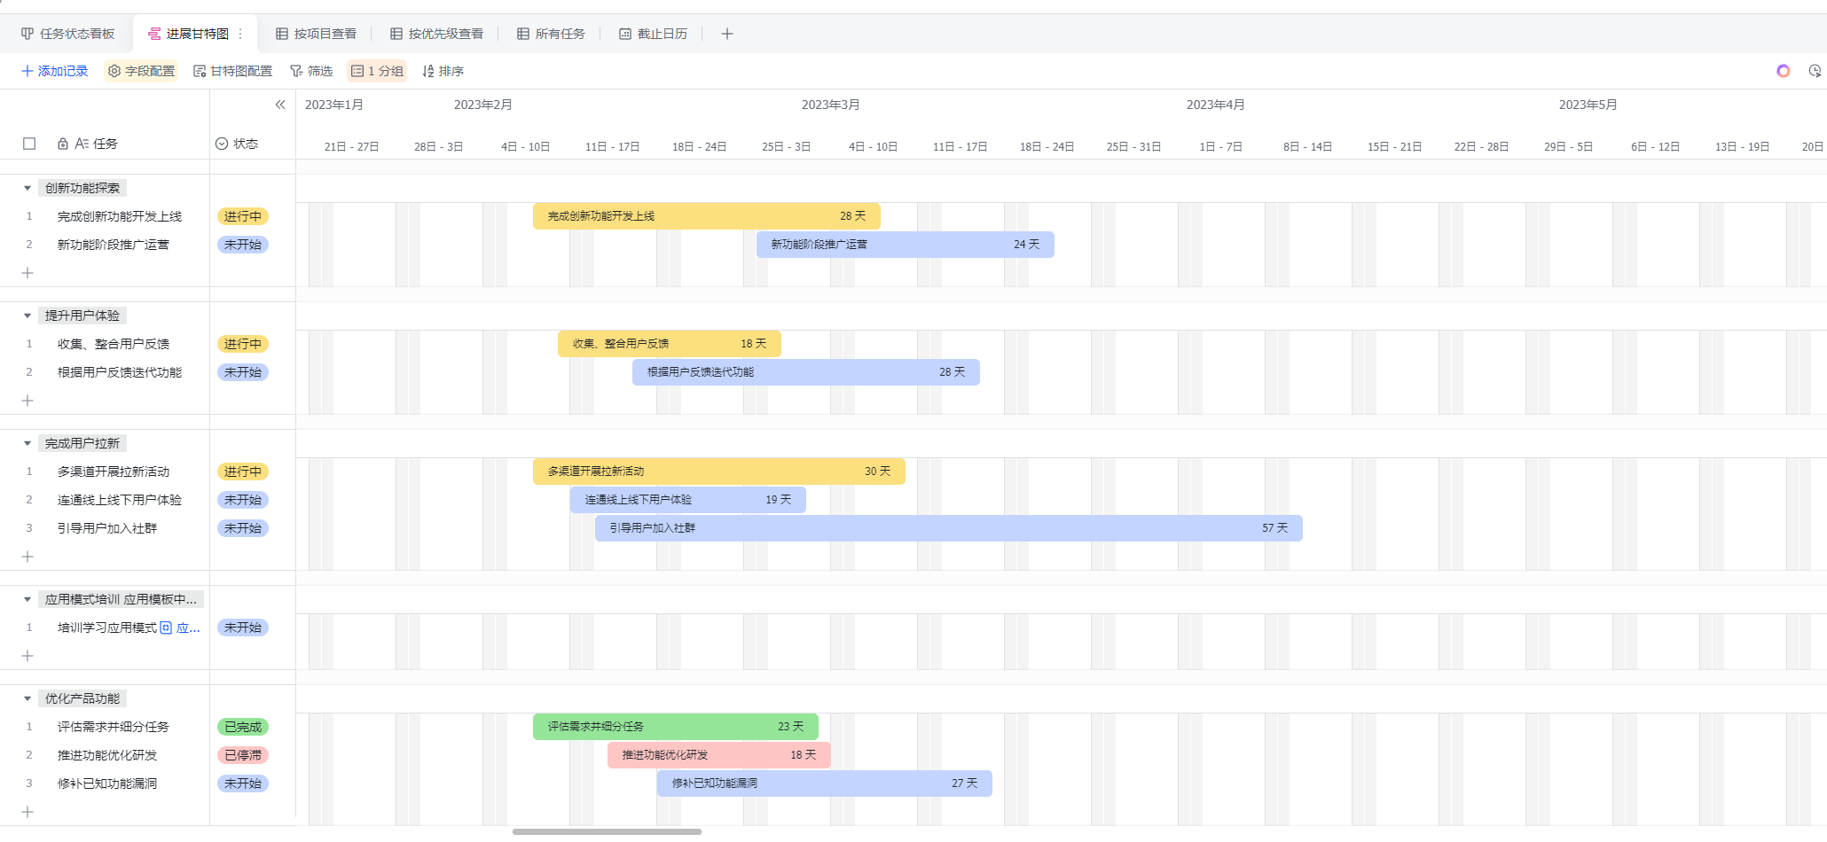Screen dimensions: 1827x842
Task: Open 甘特图配置 Gantt settings
Action: pos(232,71)
